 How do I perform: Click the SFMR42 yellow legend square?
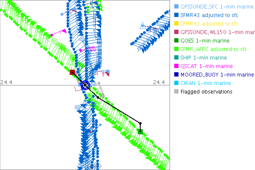click(x=176, y=24)
